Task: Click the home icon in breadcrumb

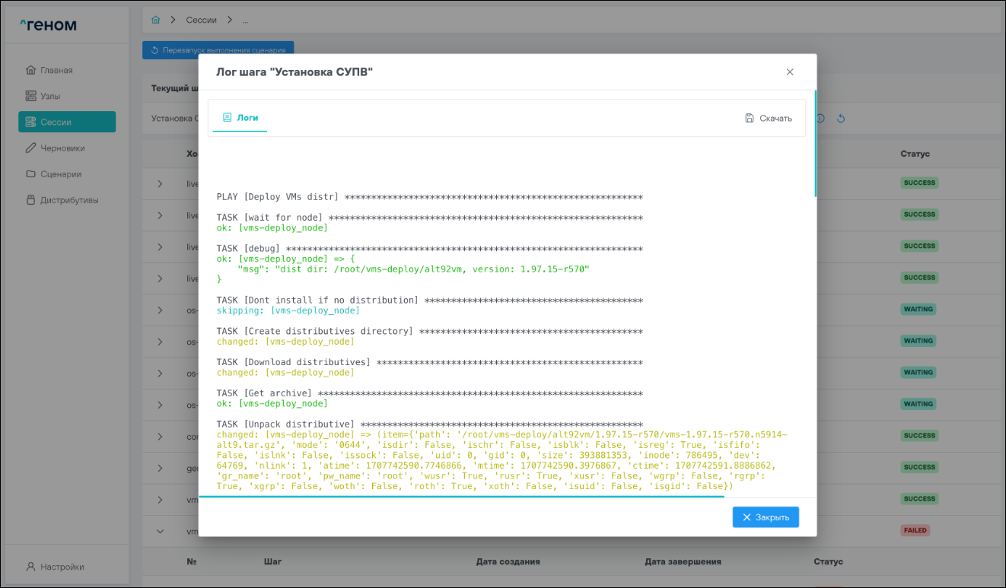Action: pos(156,20)
